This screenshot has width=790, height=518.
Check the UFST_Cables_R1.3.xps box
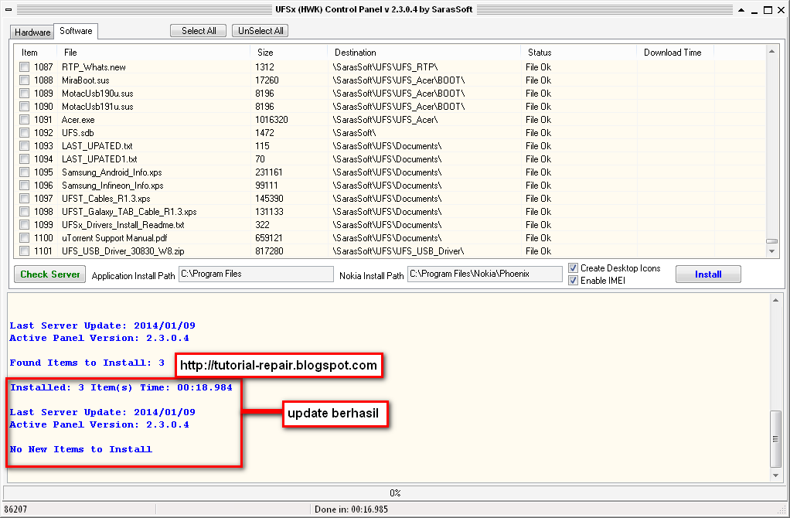pos(24,199)
